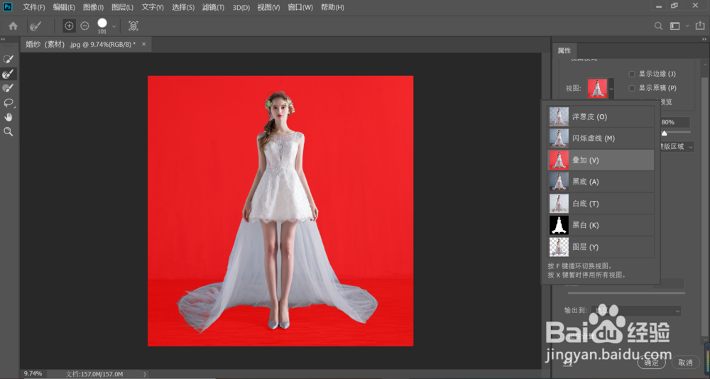The width and height of the screenshot is (710, 379).
Task: Switch brush to subtract mode (minus icon)
Action: point(84,26)
